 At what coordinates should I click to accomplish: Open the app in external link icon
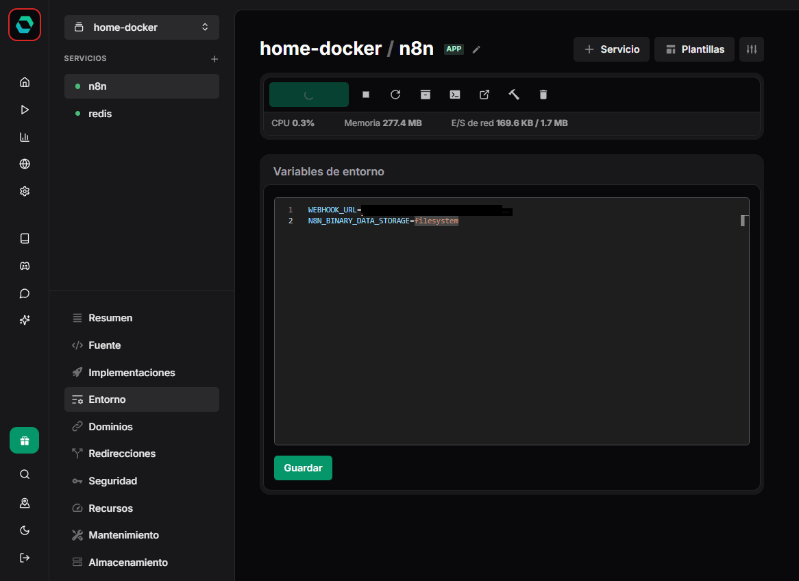(484, 95)
